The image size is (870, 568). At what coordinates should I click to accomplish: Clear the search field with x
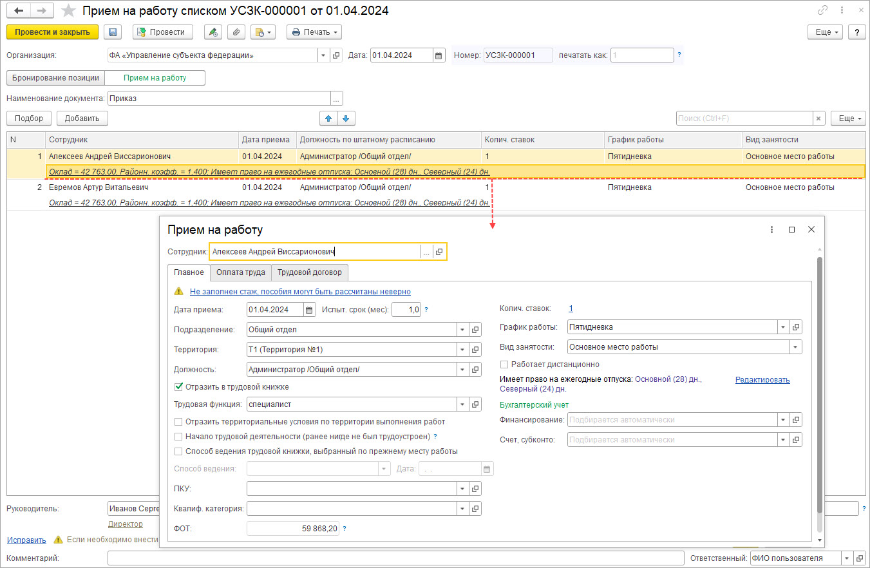pyautogui.click(x=818, y=118)
